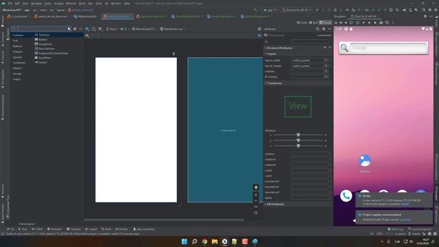Click the id input field in Attributes
Screen dimensions: 439x247
[310, 41]
